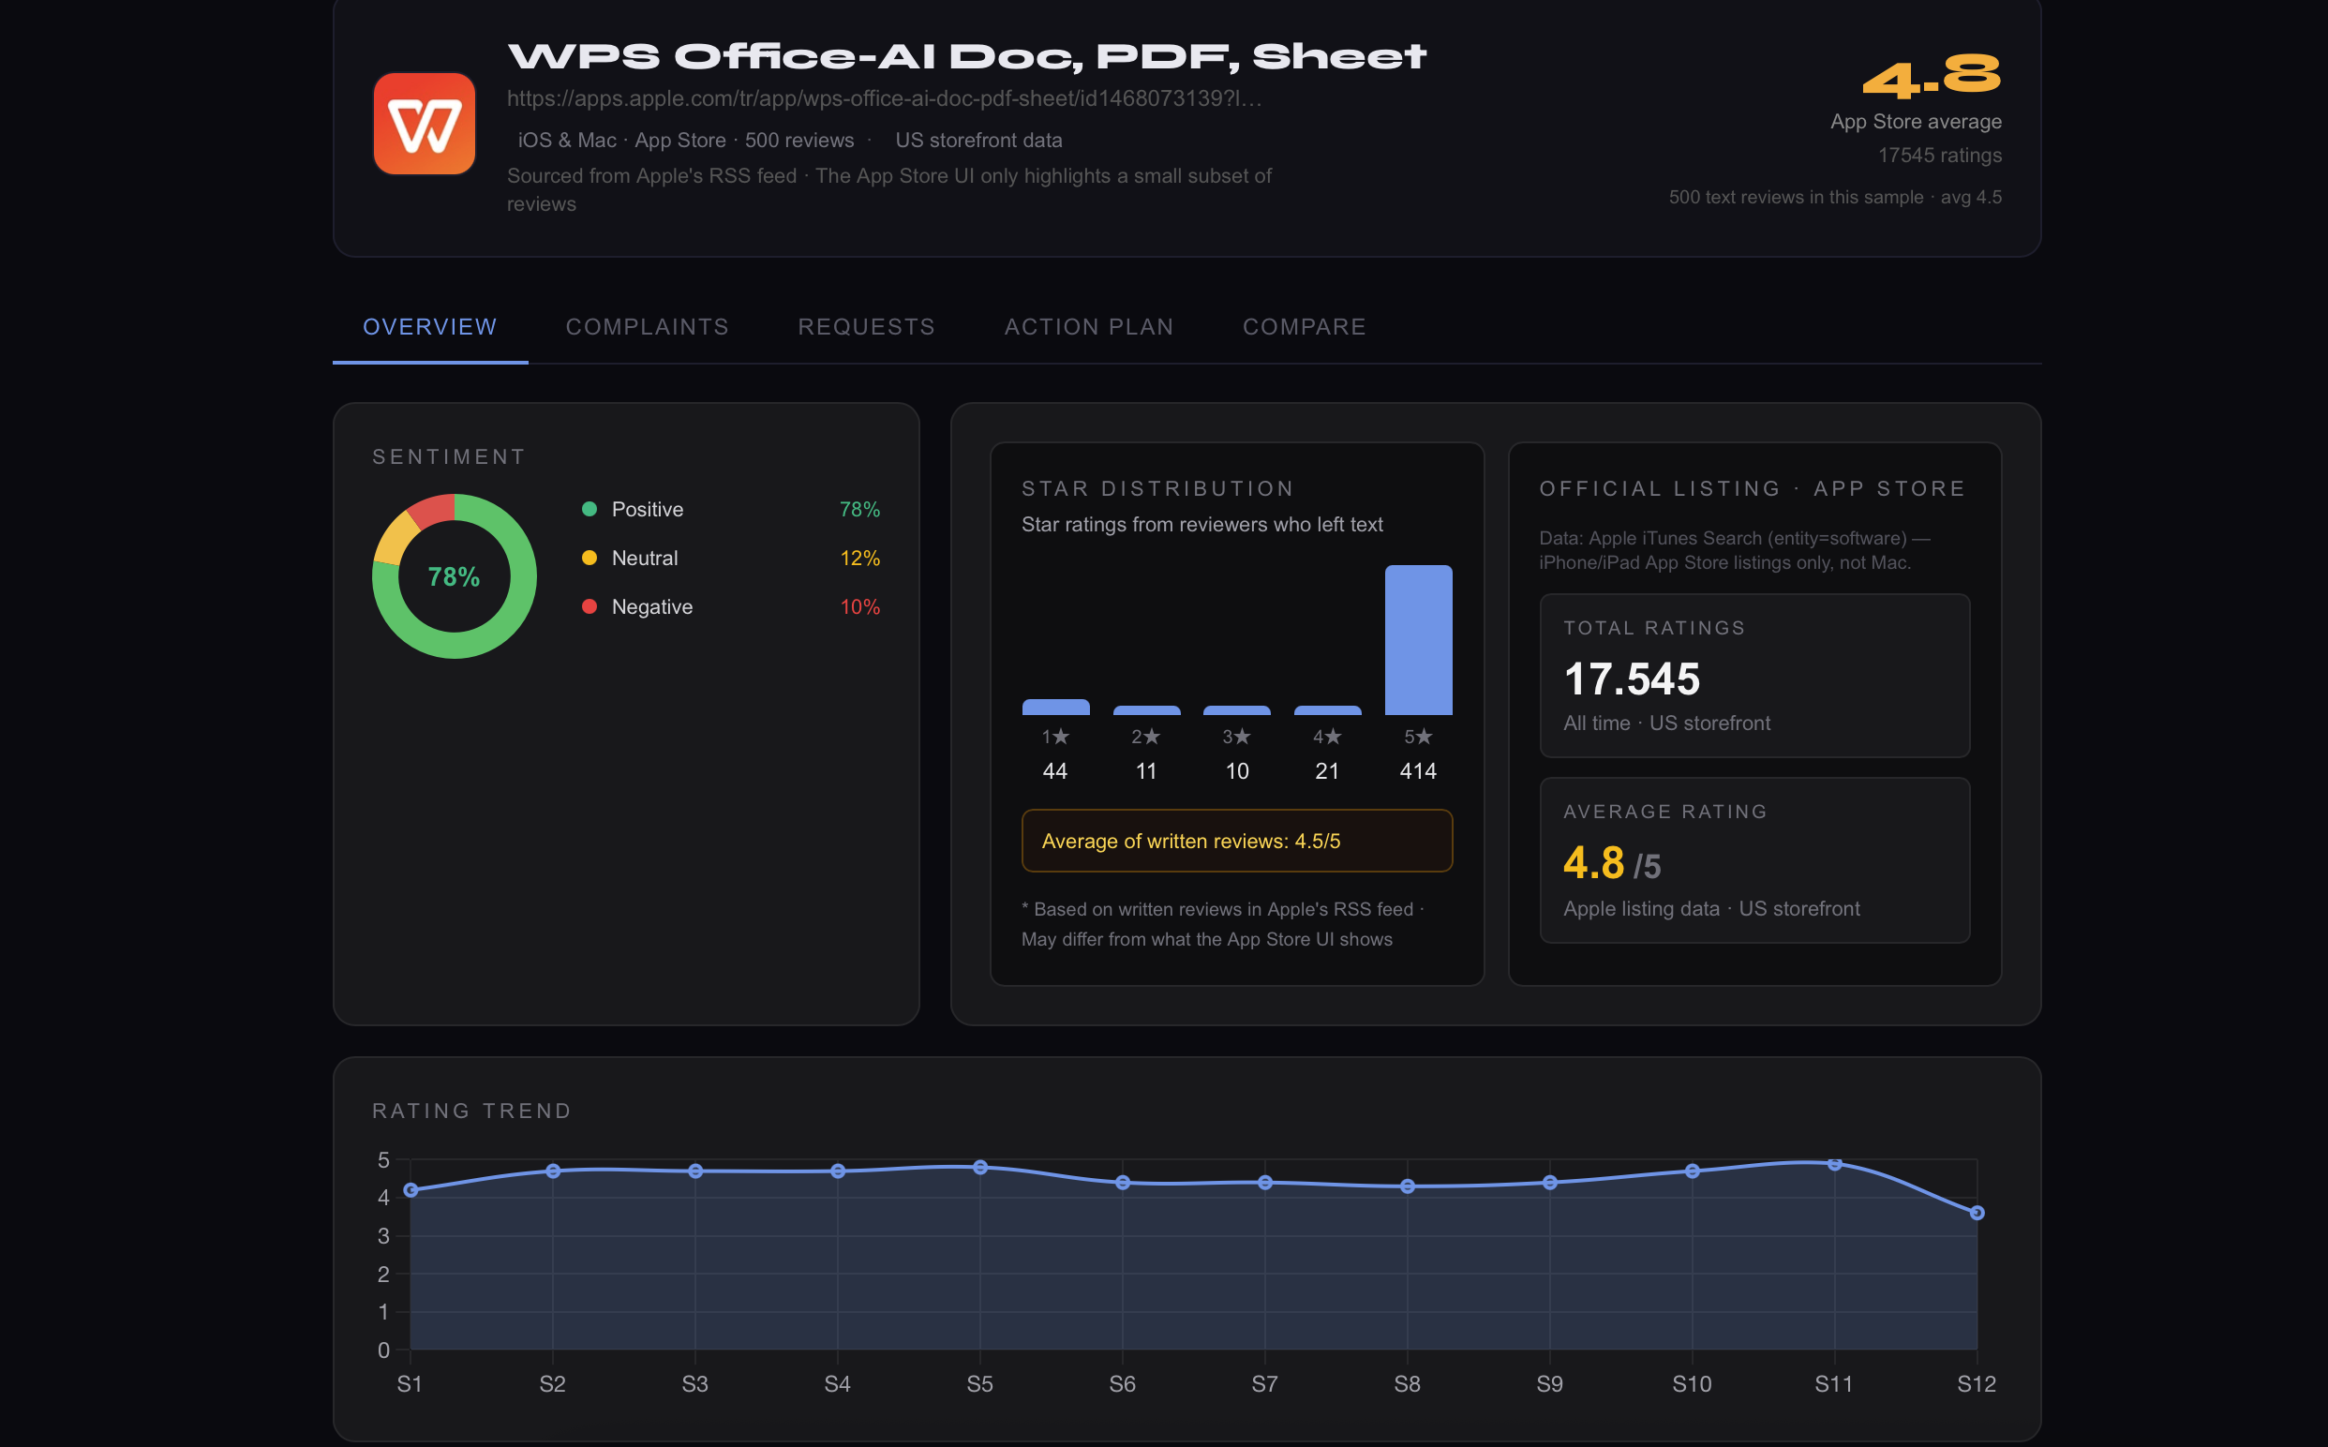Click the S6 data point on rating trend

[x=1123, y=1182]
